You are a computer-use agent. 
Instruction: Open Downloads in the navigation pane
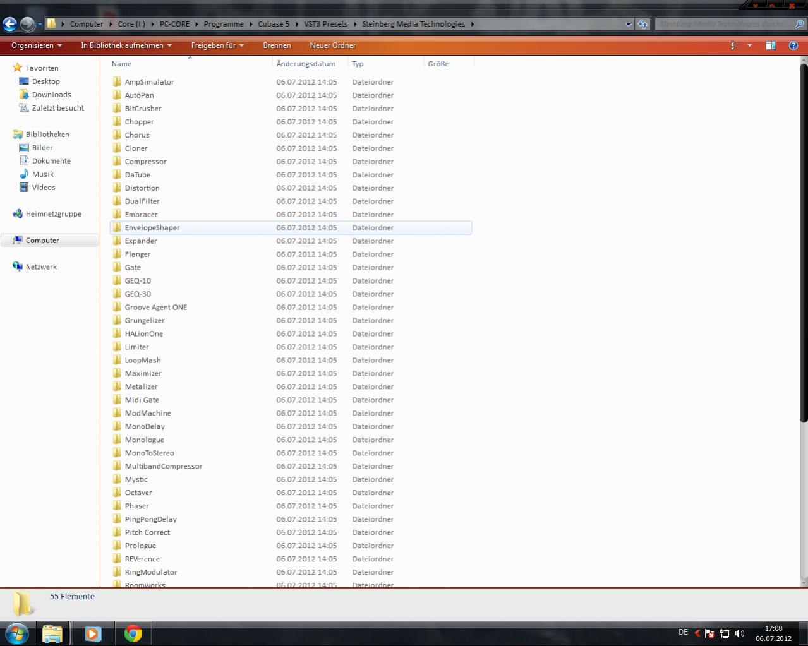52,95
